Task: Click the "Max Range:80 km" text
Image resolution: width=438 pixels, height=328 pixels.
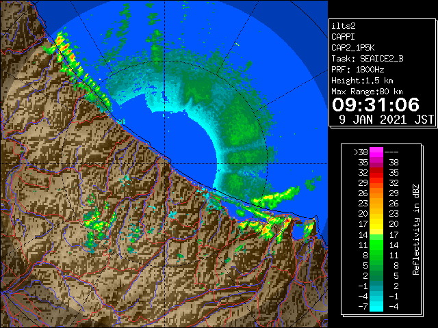Action: [x=367, y=92]
